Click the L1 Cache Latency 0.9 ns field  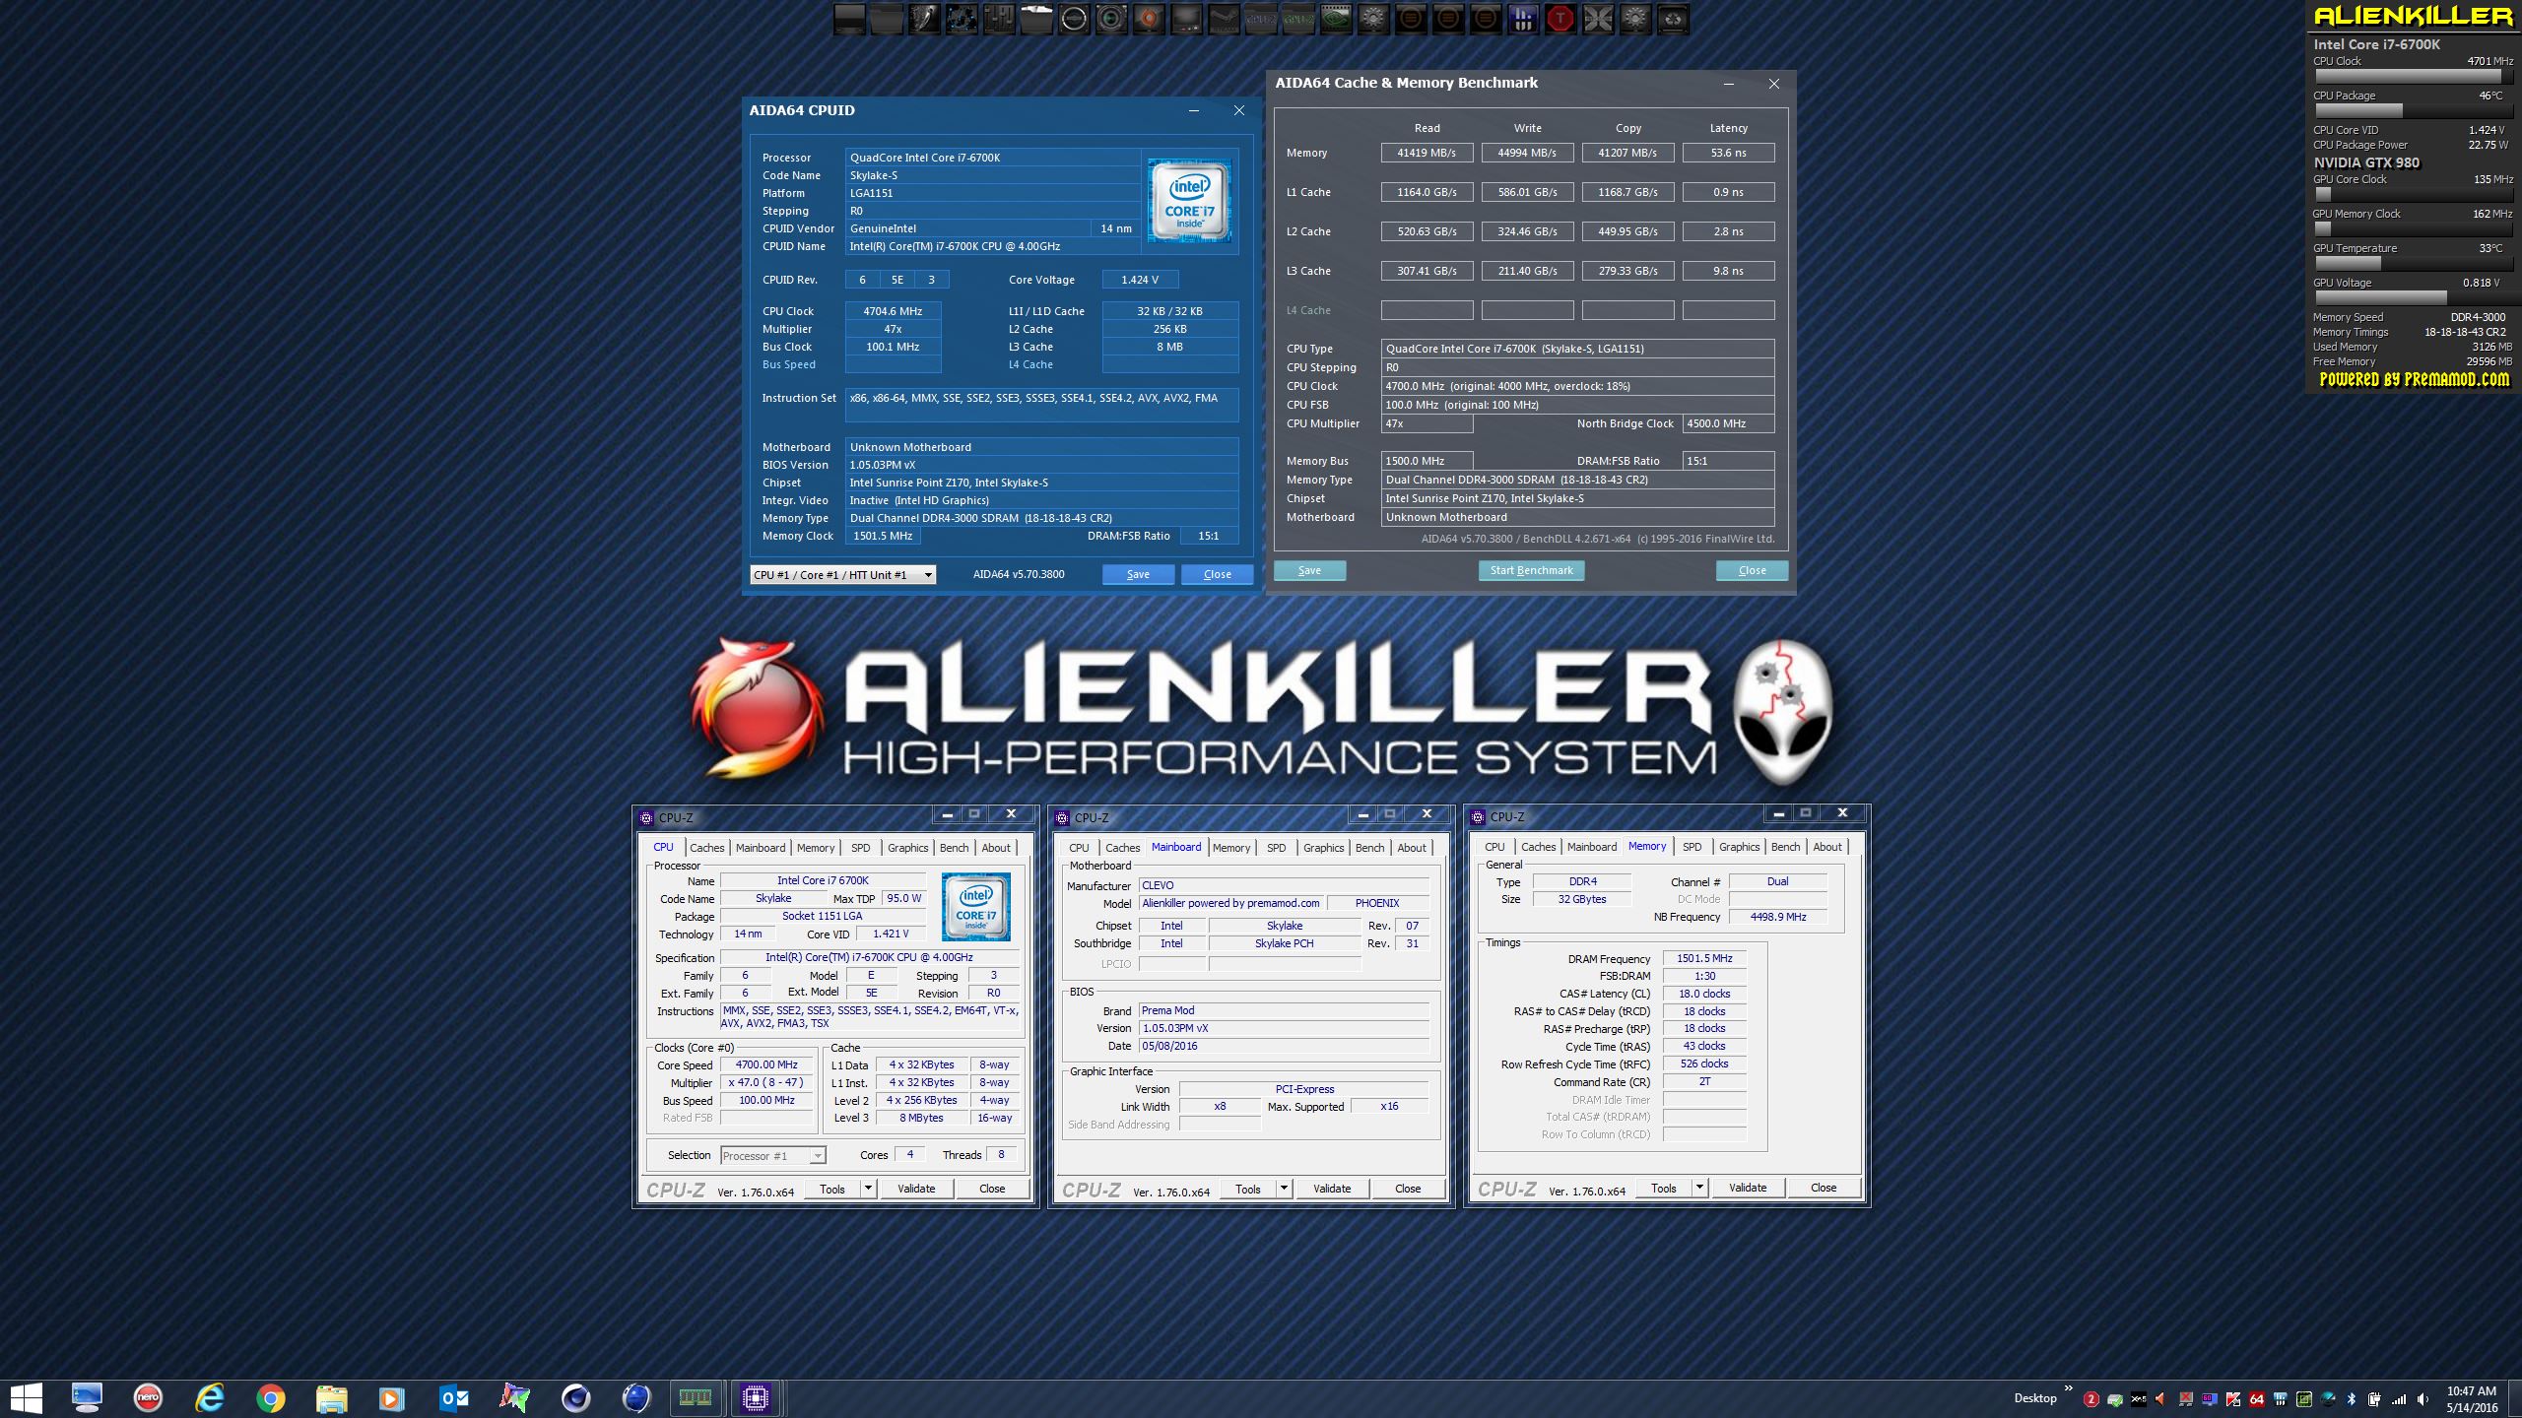1728,192
